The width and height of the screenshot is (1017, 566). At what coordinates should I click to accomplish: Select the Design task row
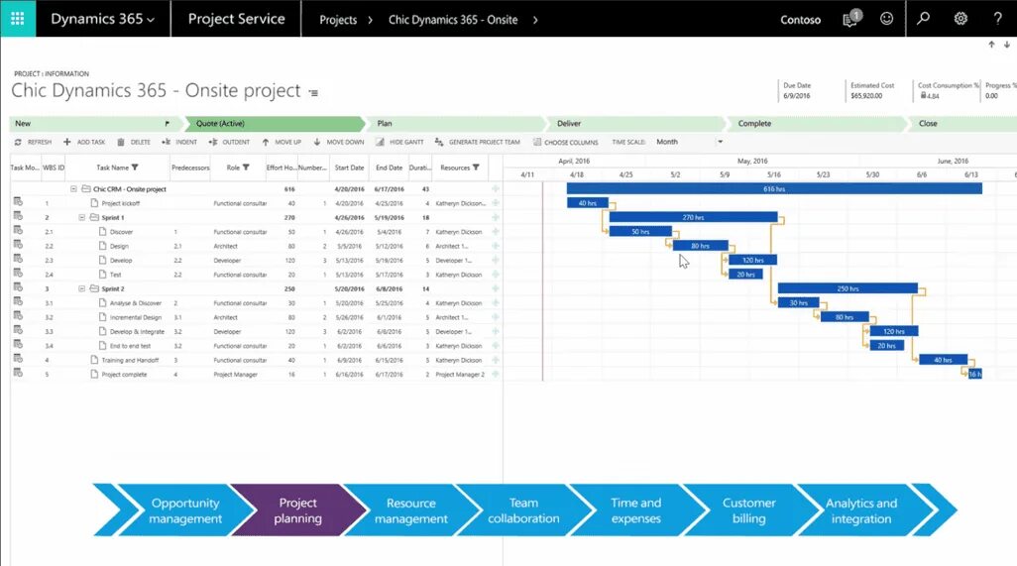coord(256,247)
